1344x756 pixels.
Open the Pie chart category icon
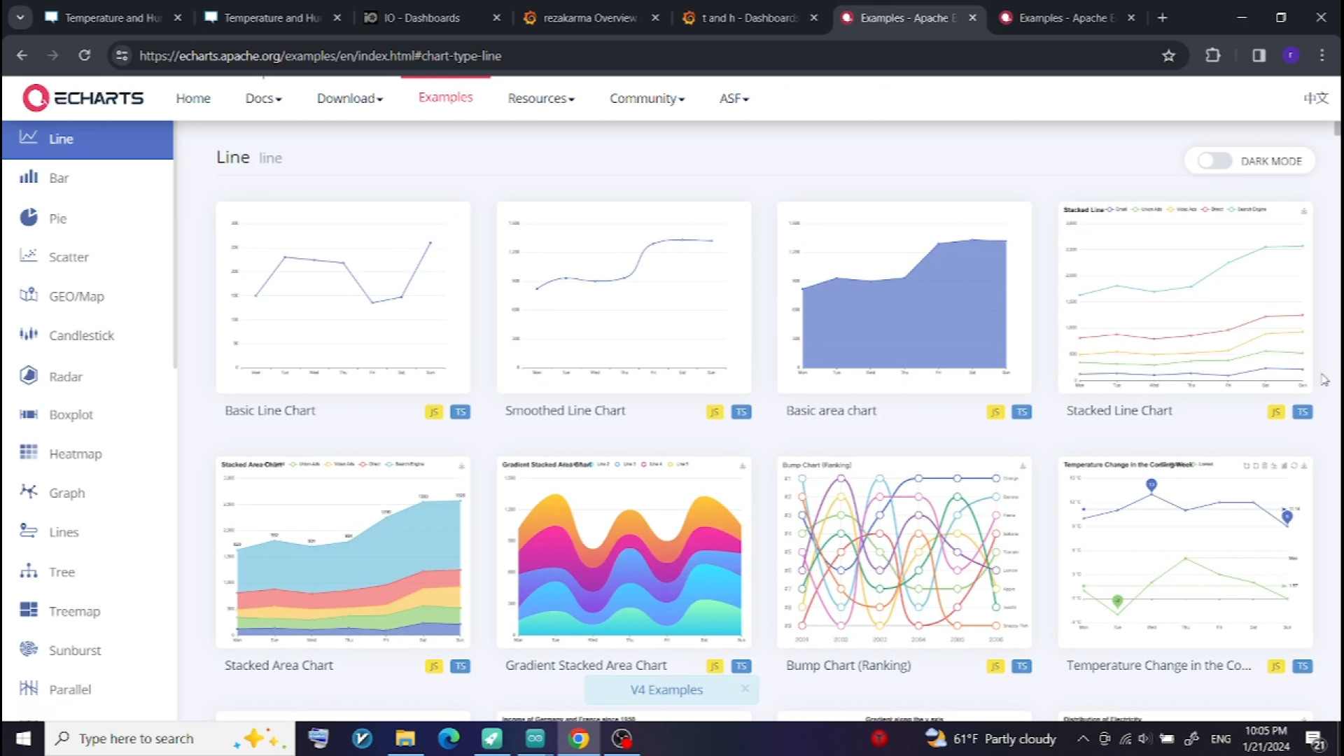pos(28,218)
